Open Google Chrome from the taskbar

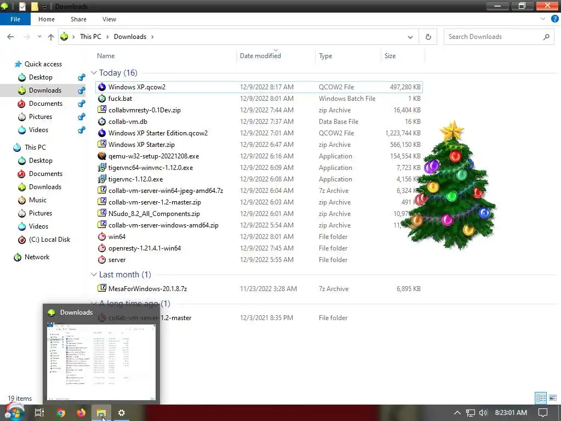point(61,413)
